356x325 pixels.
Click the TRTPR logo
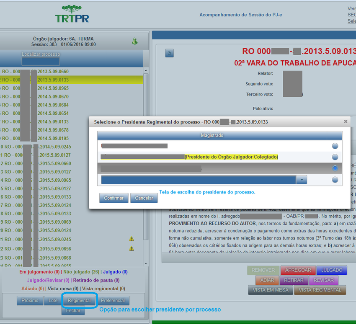[x=72, y=14]
